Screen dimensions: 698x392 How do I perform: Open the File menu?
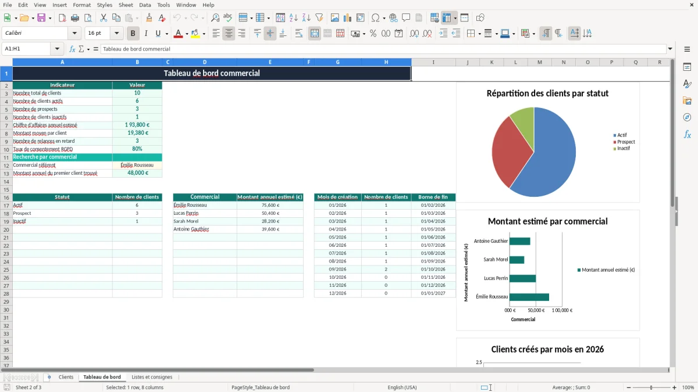point(7,5)
